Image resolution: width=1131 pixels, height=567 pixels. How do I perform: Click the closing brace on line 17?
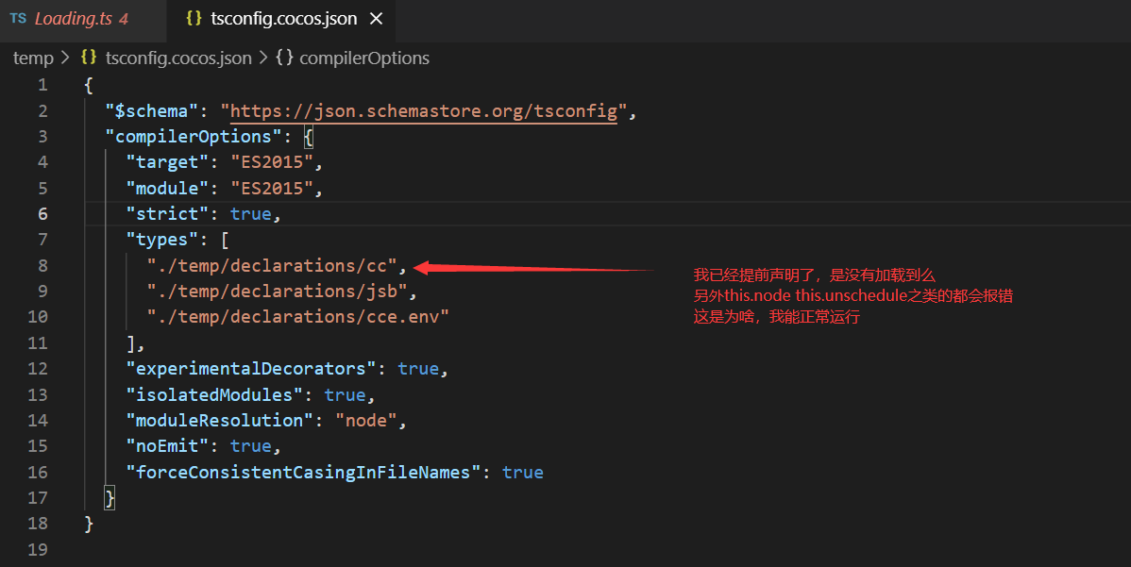110,497
